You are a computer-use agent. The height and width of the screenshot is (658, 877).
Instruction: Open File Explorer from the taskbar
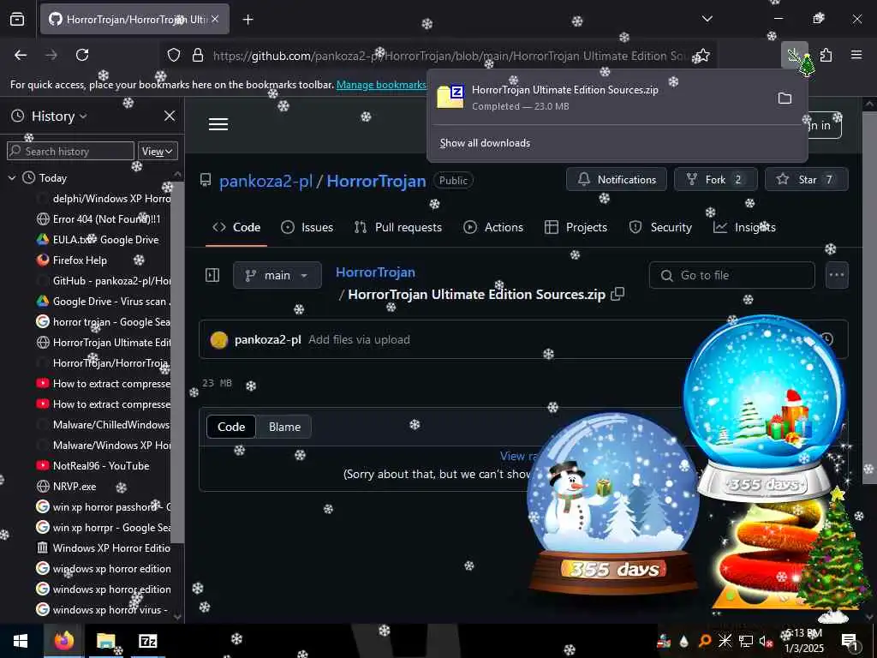(105, 641)
